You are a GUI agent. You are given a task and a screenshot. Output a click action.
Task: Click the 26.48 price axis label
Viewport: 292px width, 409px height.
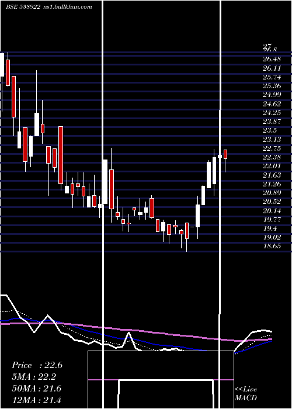[x=272, y=59]
